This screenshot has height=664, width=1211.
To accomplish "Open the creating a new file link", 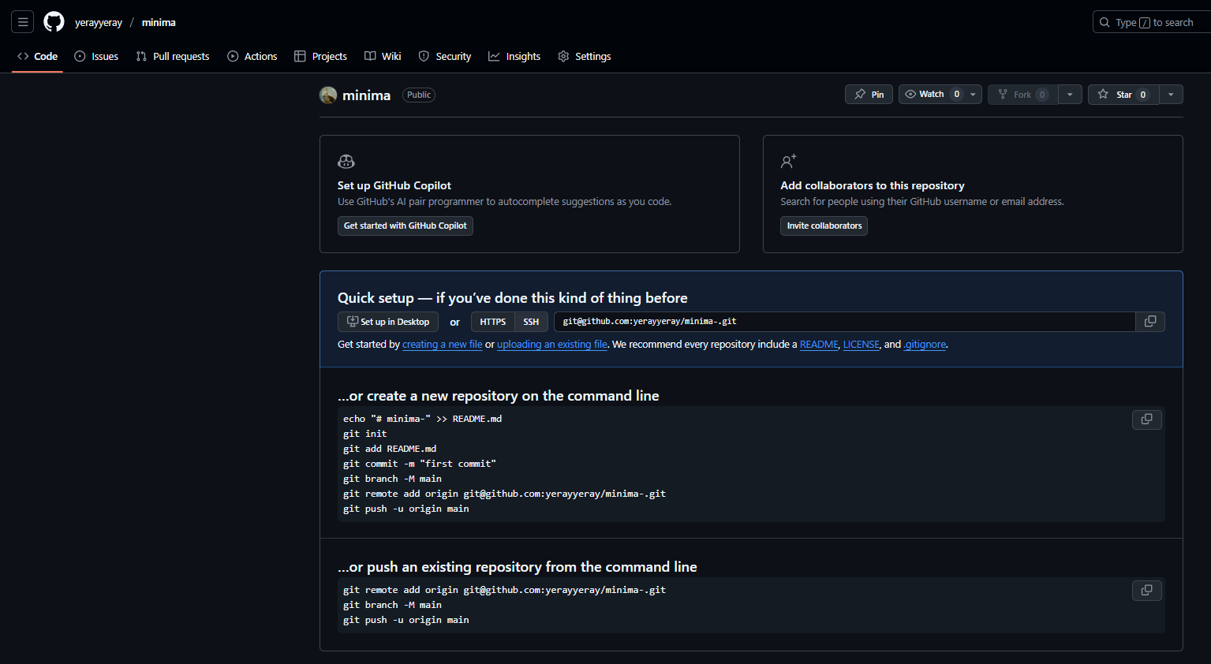I will (442, 345).
